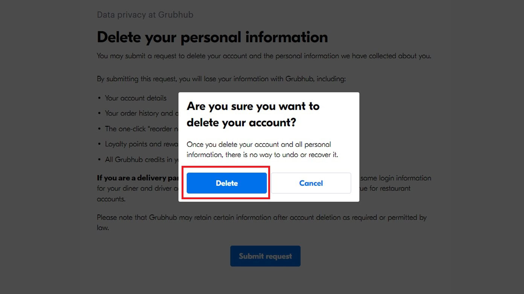Click the 'same login information' text
The width and height of the screenshot is (524, 294).
coord(396,178)
